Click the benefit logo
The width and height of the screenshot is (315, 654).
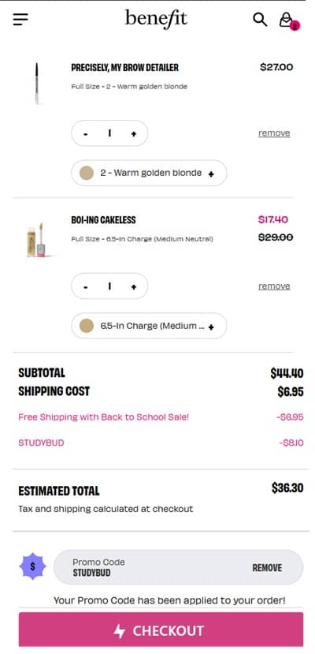(x=156, y=19)
